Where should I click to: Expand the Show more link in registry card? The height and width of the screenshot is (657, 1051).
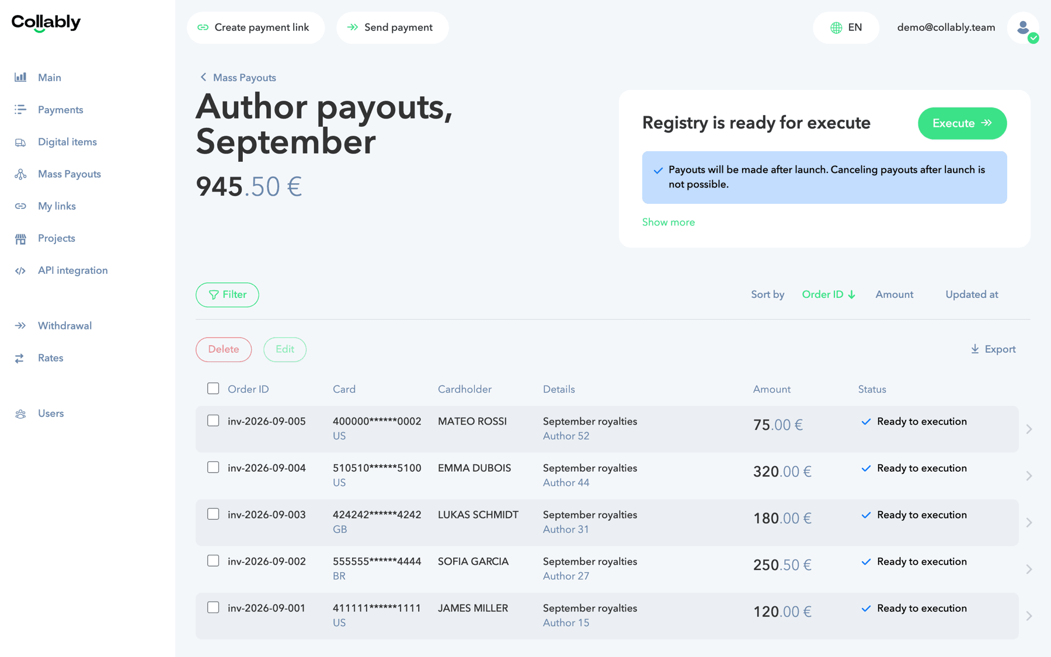(669, 222)
